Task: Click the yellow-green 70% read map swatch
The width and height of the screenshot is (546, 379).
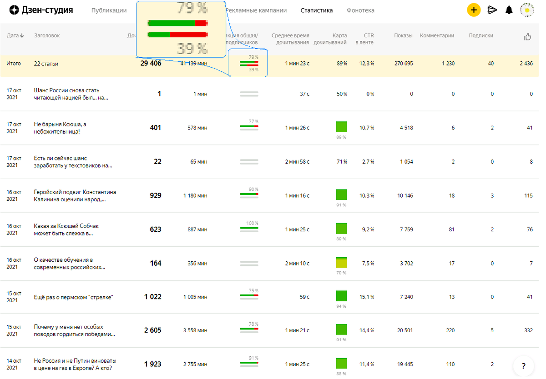Action: click(341, 262)
